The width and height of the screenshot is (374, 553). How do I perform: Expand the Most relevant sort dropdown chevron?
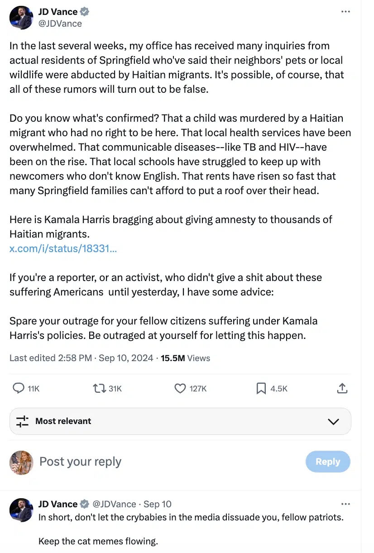(333, 421)
